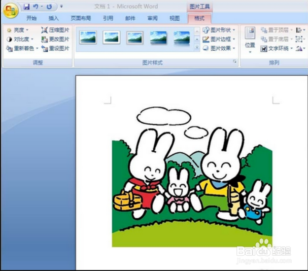308x271 pixels.
Task: Undo the last action
Action: [35, 7]
